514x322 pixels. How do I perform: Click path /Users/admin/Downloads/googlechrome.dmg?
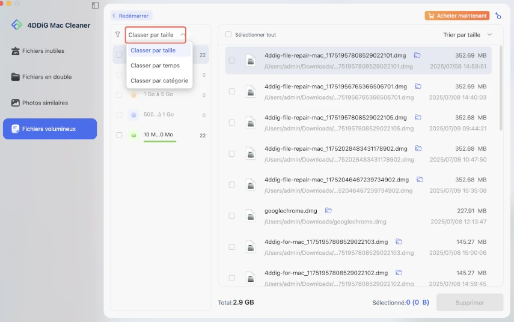[325, 222]
